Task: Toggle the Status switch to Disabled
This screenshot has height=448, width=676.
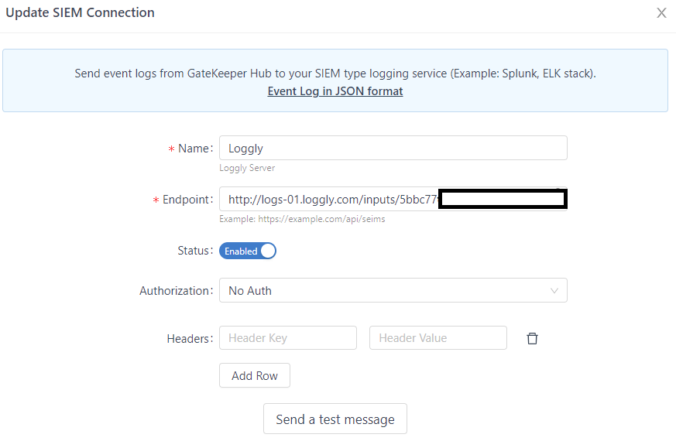Action: pos(247,250)
